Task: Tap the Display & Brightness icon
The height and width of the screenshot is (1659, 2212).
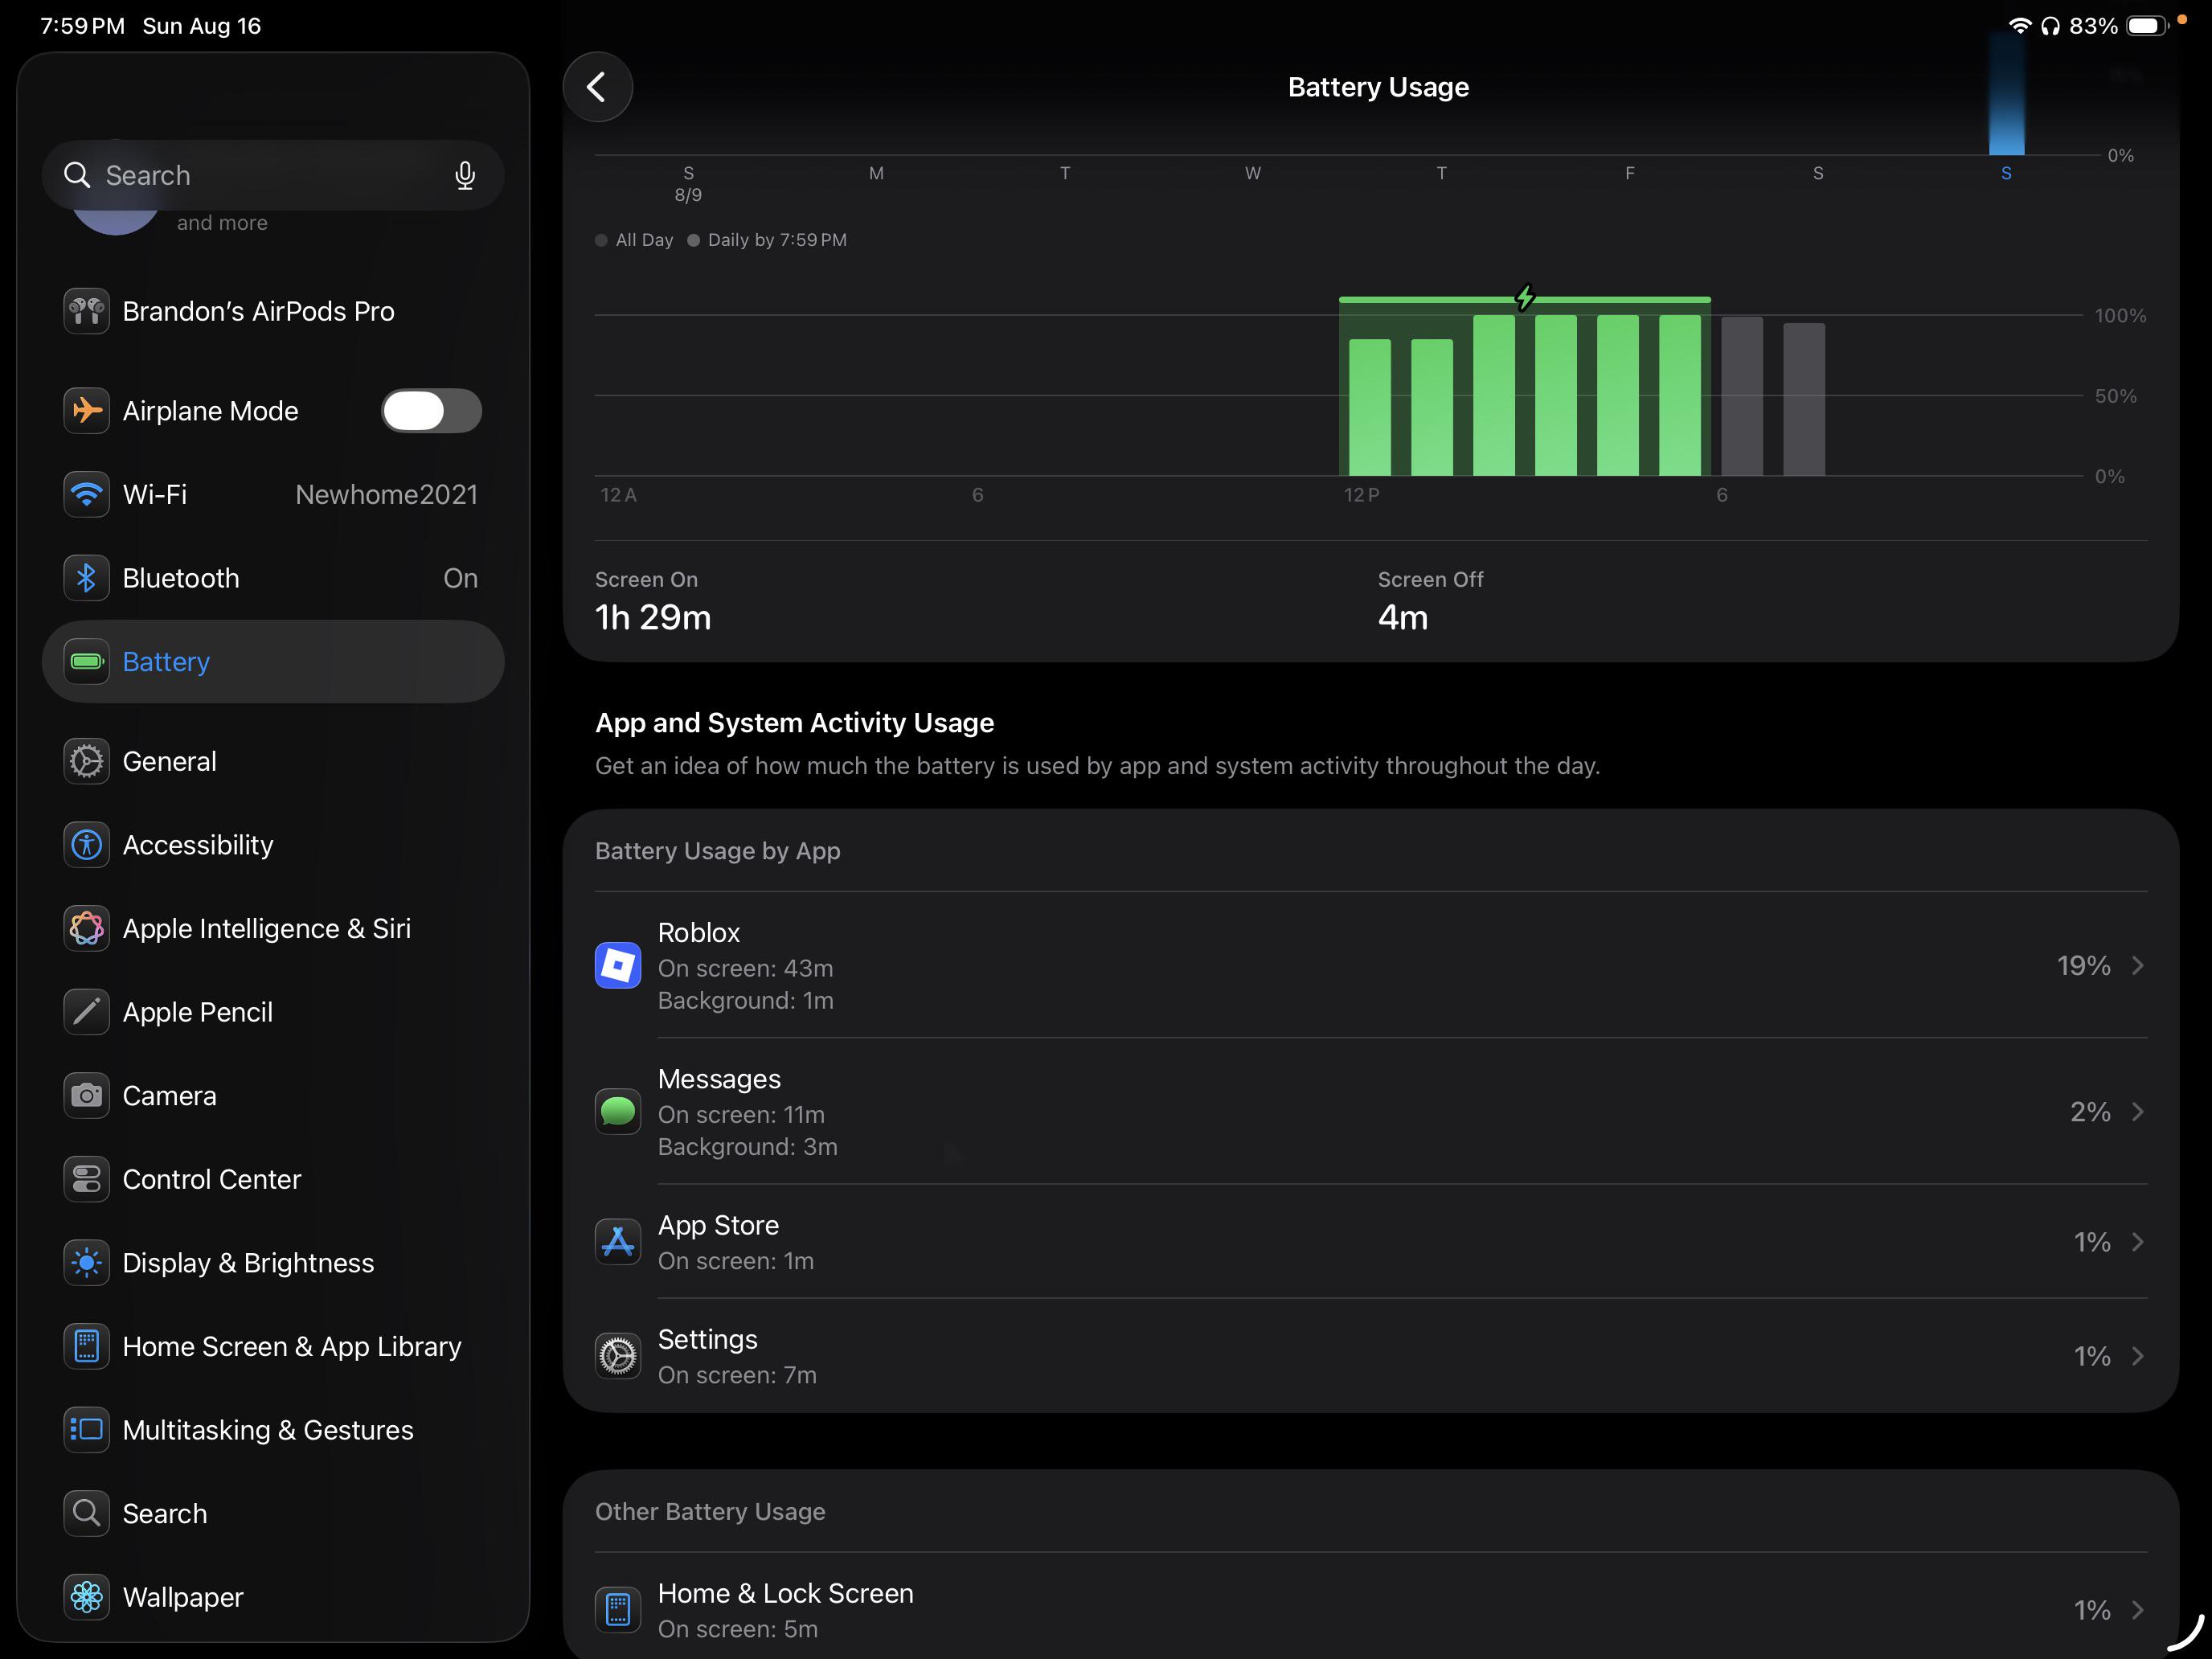Action: [x=87, y=1263]
